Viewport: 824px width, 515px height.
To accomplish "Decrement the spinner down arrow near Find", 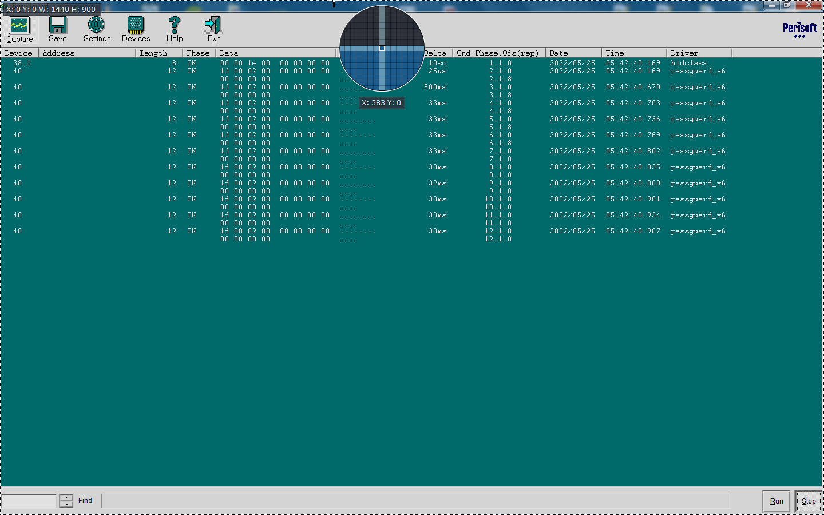I will [66, 504].
